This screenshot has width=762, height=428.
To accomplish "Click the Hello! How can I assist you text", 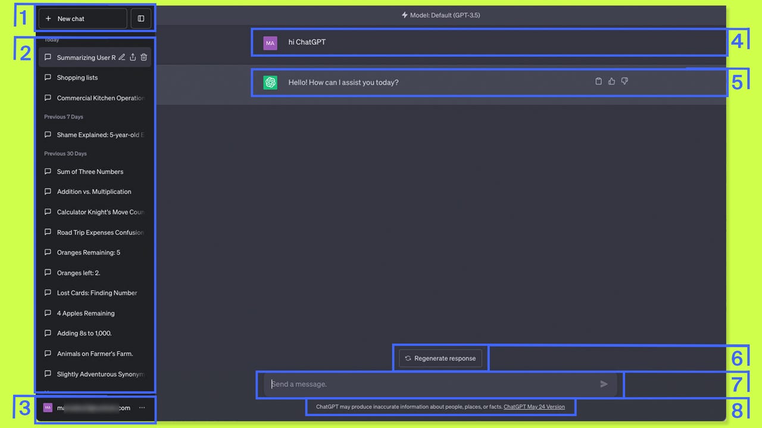I will click(343, 83).
